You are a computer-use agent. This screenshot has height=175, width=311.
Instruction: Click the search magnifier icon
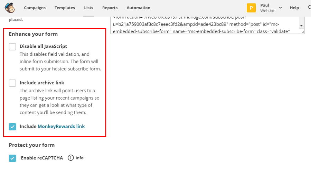point(310,7)
